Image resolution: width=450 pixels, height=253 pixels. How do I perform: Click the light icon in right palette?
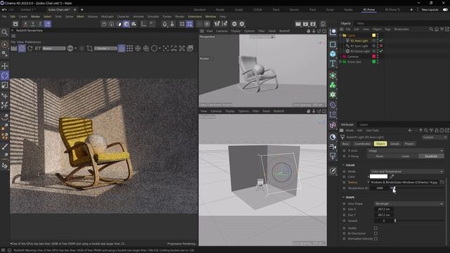click(333, 156)
